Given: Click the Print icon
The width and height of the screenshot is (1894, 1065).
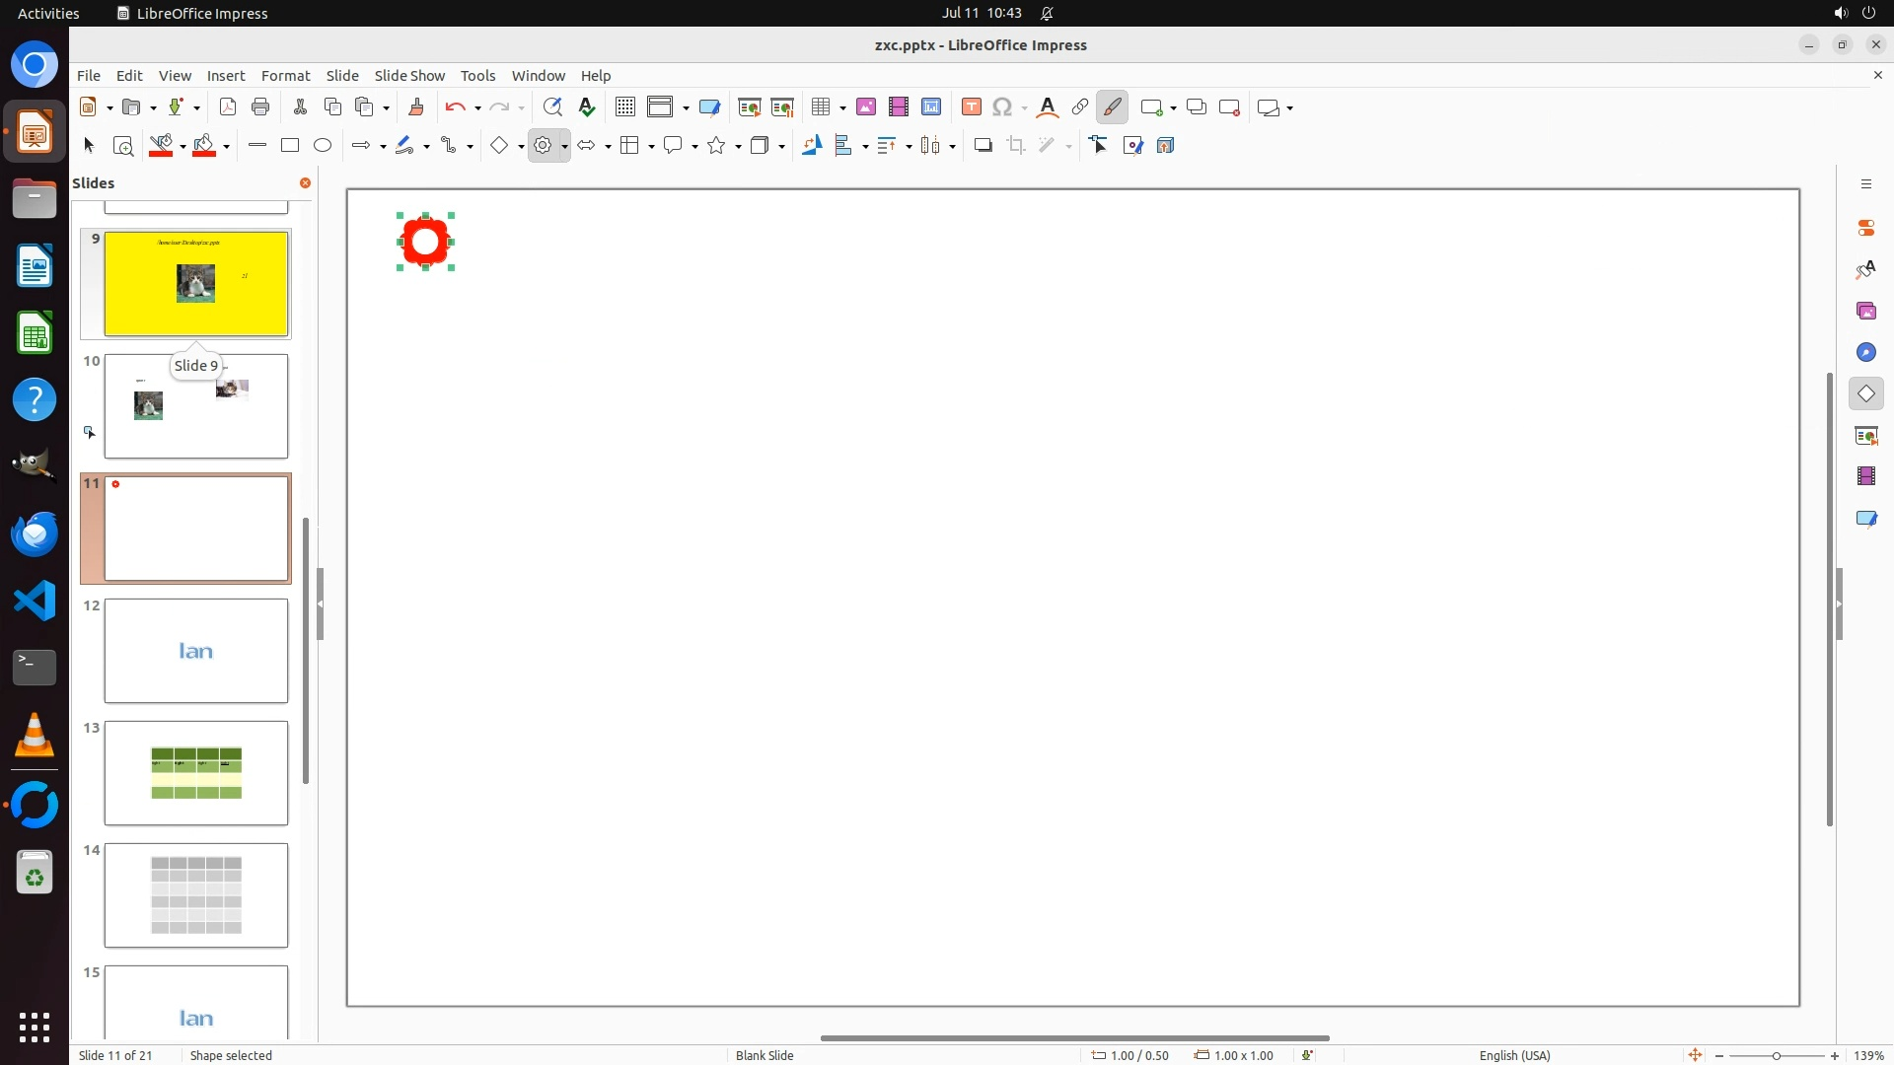Looking at the screenshot, I should 260,107.
